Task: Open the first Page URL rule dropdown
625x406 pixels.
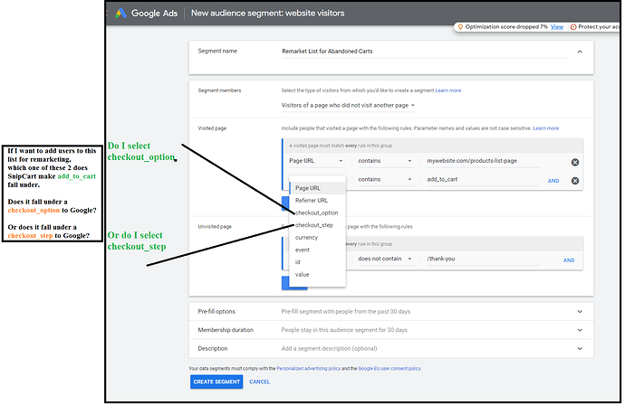Action: tap(316, 161)
